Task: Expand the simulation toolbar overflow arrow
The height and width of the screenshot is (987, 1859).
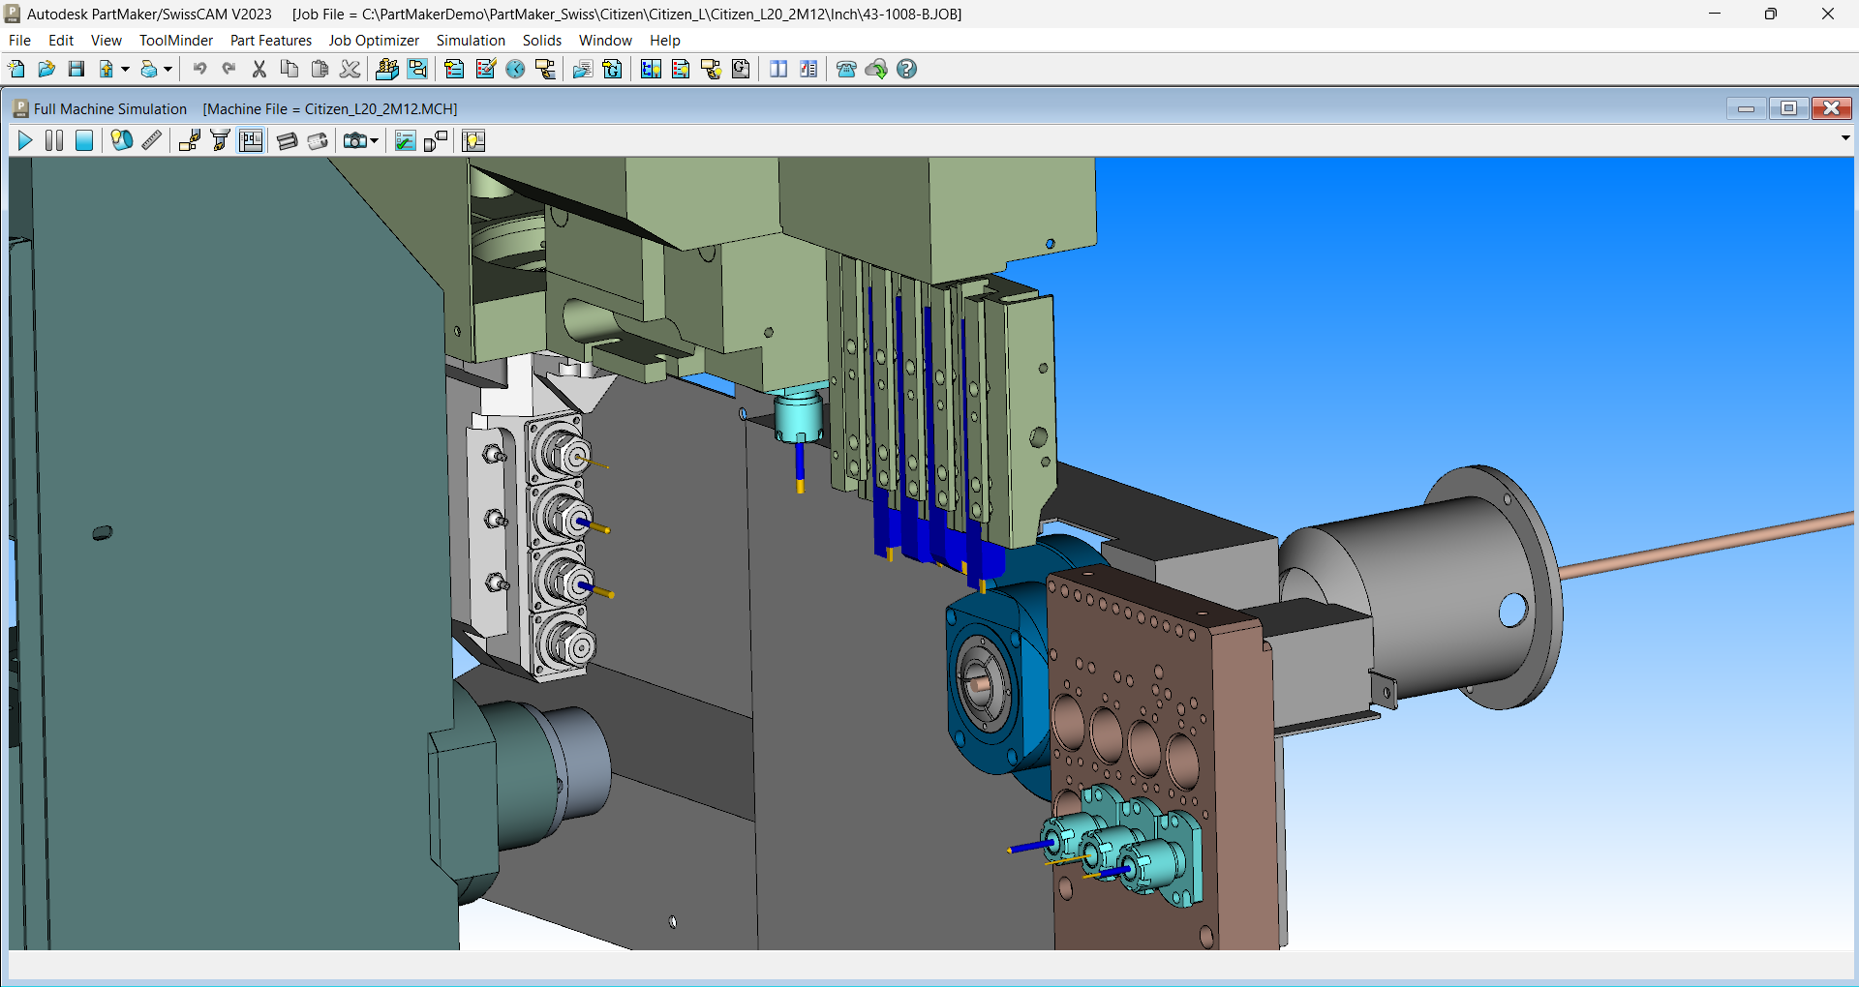Action: click(1845, 137)
